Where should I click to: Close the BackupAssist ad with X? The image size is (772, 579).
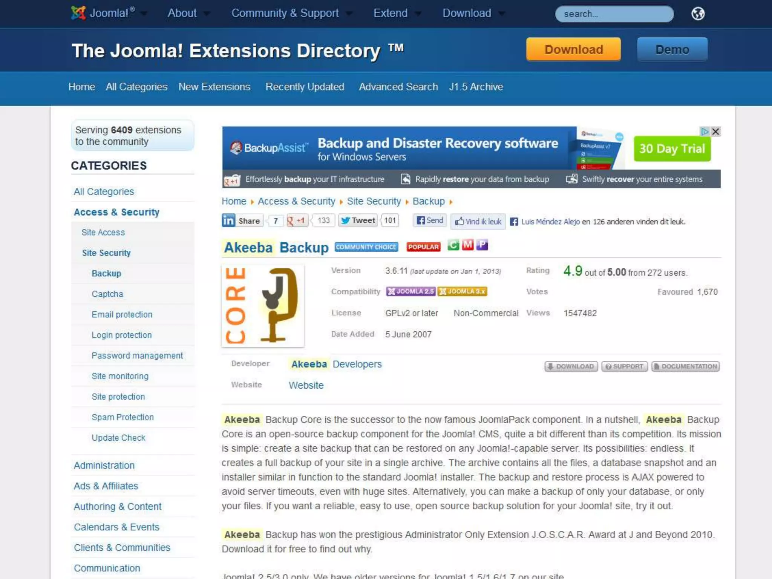715,132
